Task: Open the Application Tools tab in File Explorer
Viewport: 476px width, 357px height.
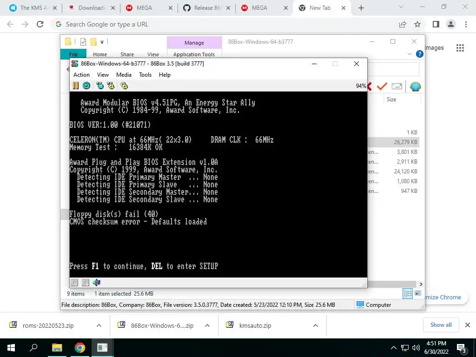Action: click(194, 54)
